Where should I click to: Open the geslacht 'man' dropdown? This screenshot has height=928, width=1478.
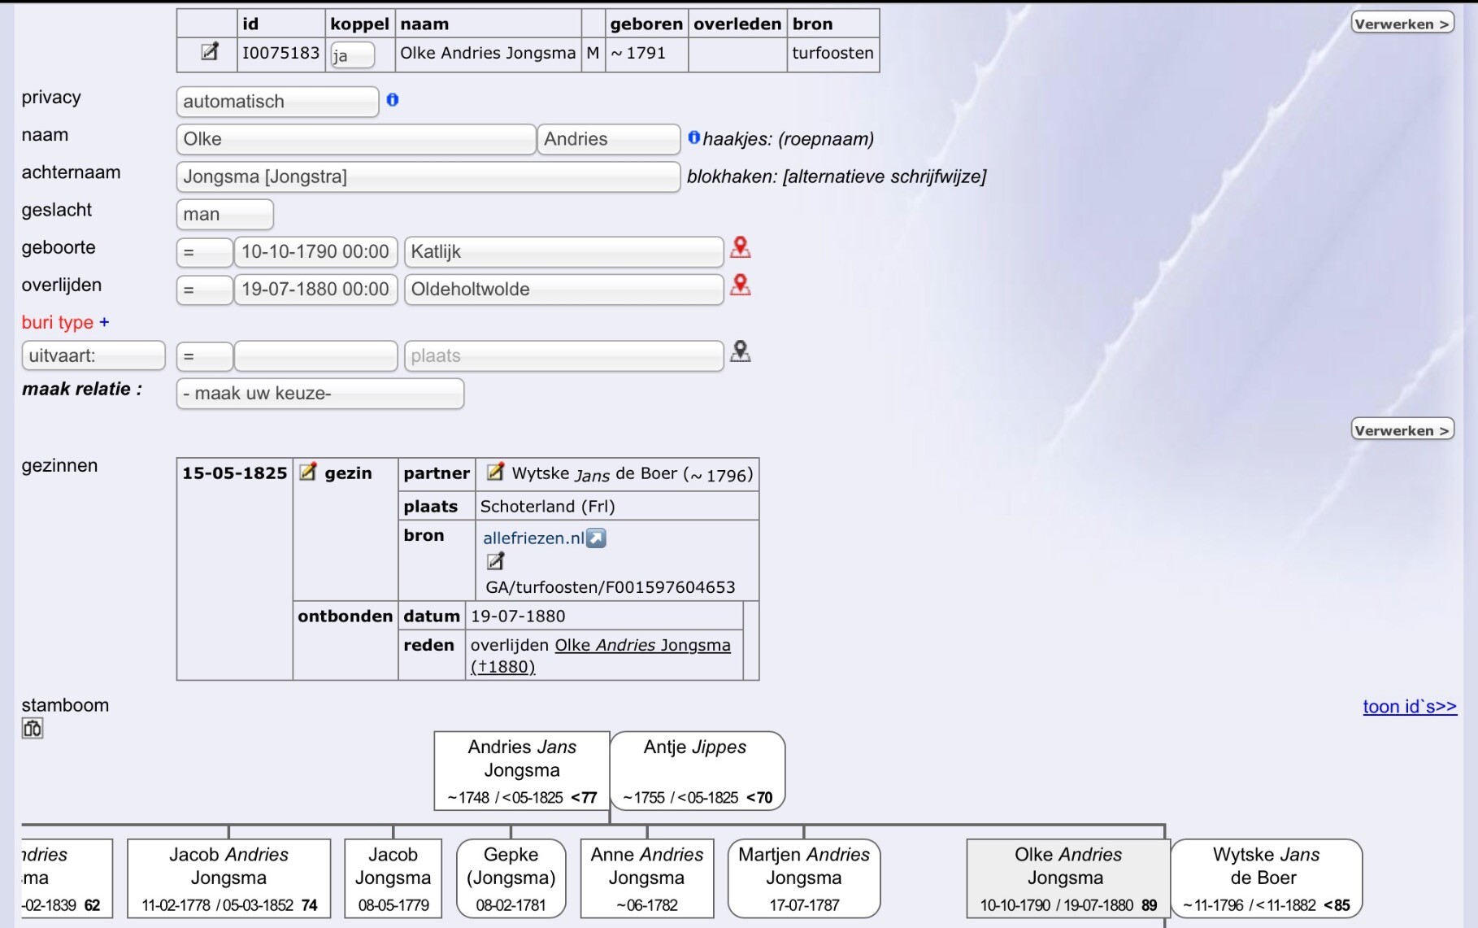224,215
